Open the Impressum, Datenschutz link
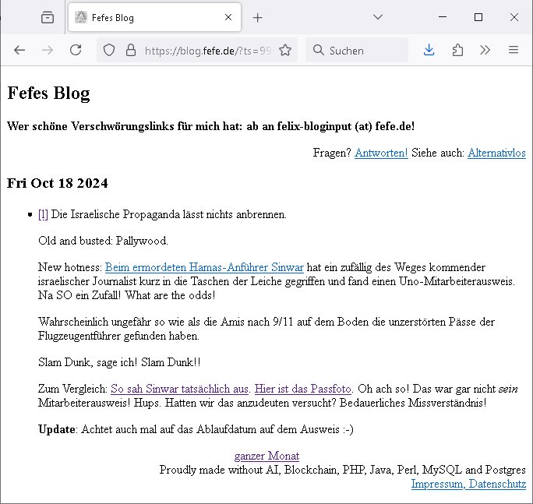 (x=468, y=484)
